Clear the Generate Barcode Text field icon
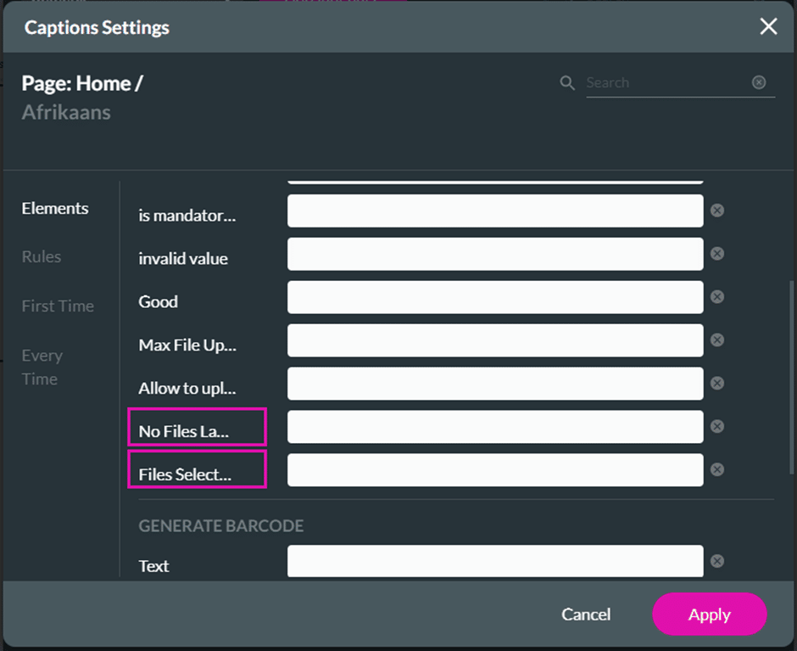797x651 pixels. point(717,561)
